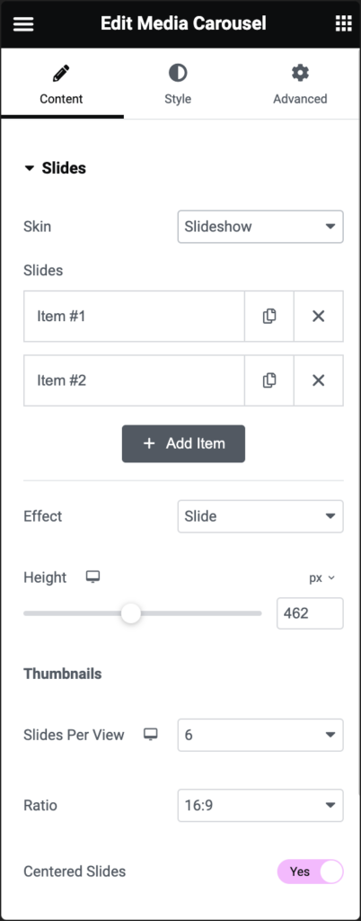Click the Height slider handle
The height and width of the screenshot is (921, 361).
pos(131,613)
